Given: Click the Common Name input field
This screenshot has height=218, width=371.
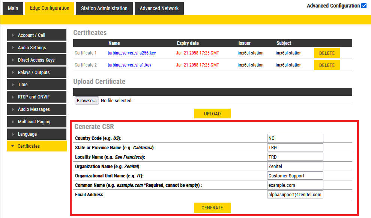Looking at the screenshot, I should [x=295, y=185].
